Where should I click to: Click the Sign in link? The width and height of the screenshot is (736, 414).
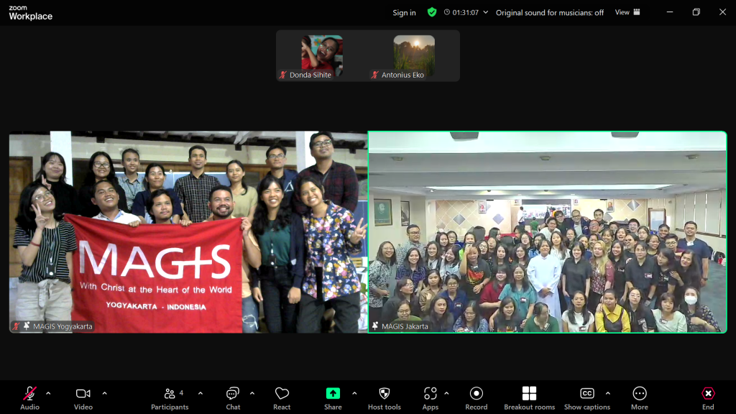(404, 13)
